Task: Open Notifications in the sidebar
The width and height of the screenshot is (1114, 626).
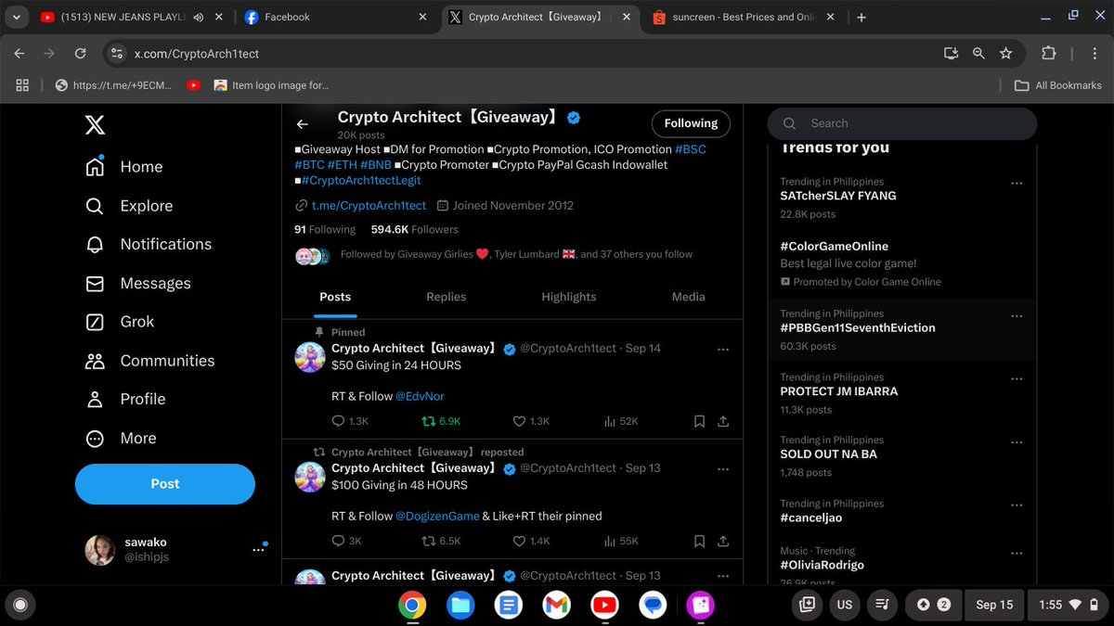Action: pos(149,244)
